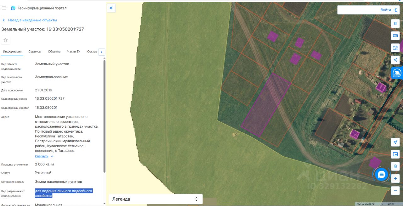
Task: Click the share map icon
Action: (395, 60)
